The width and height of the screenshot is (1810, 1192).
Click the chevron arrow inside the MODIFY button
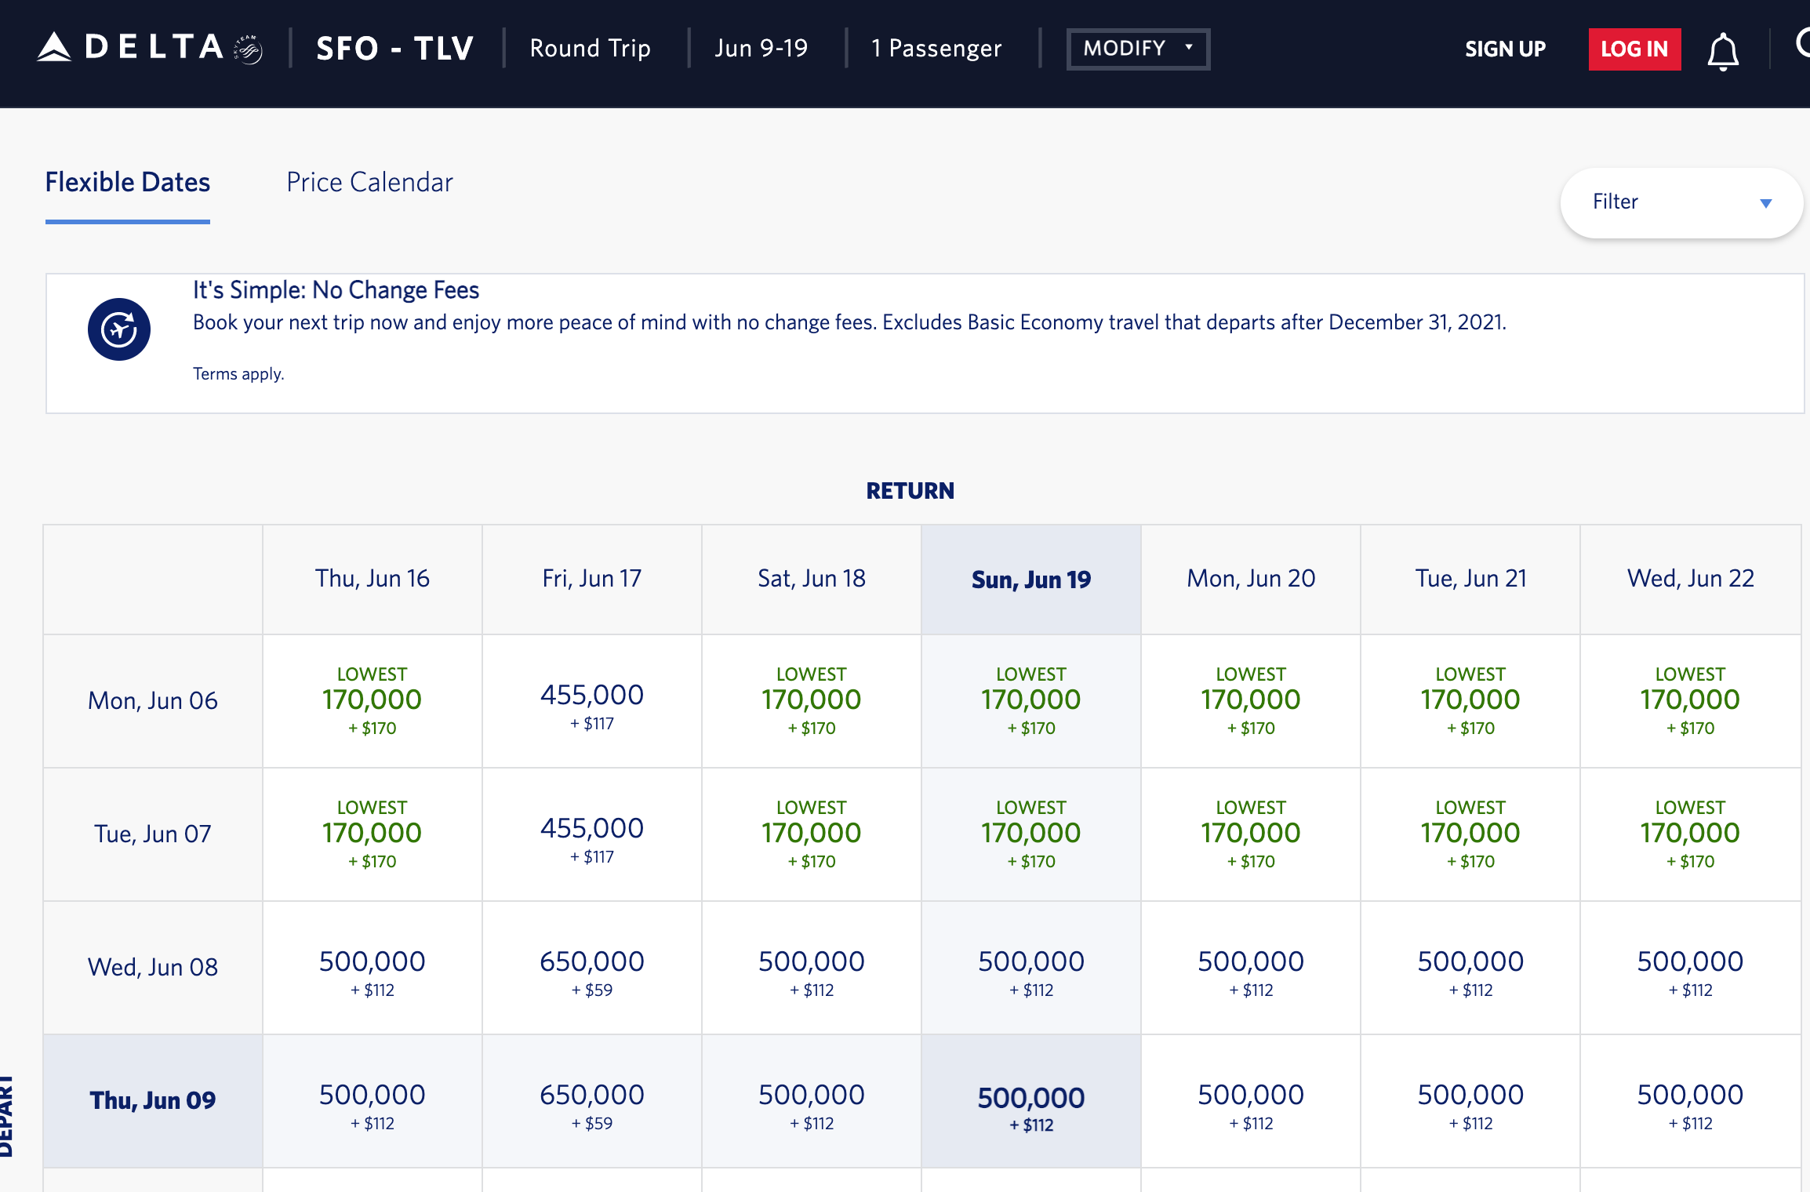coord(1189,49)
